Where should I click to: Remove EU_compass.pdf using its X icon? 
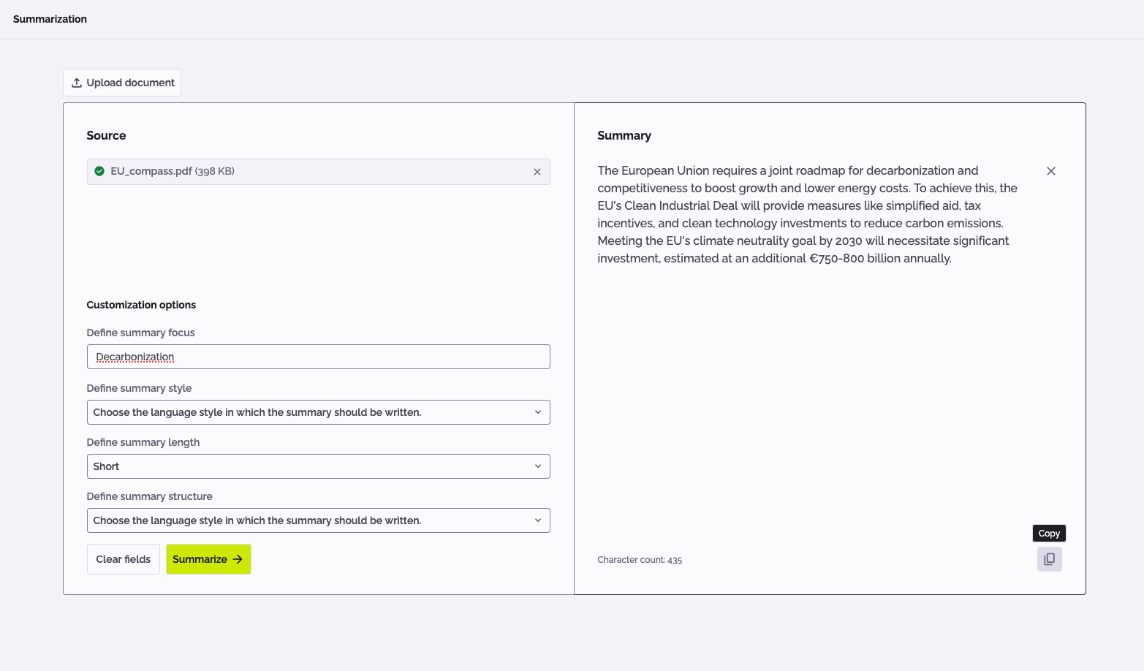pos(537,171)
